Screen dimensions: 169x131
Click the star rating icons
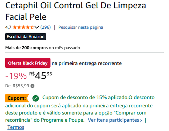tap(23, 27)
